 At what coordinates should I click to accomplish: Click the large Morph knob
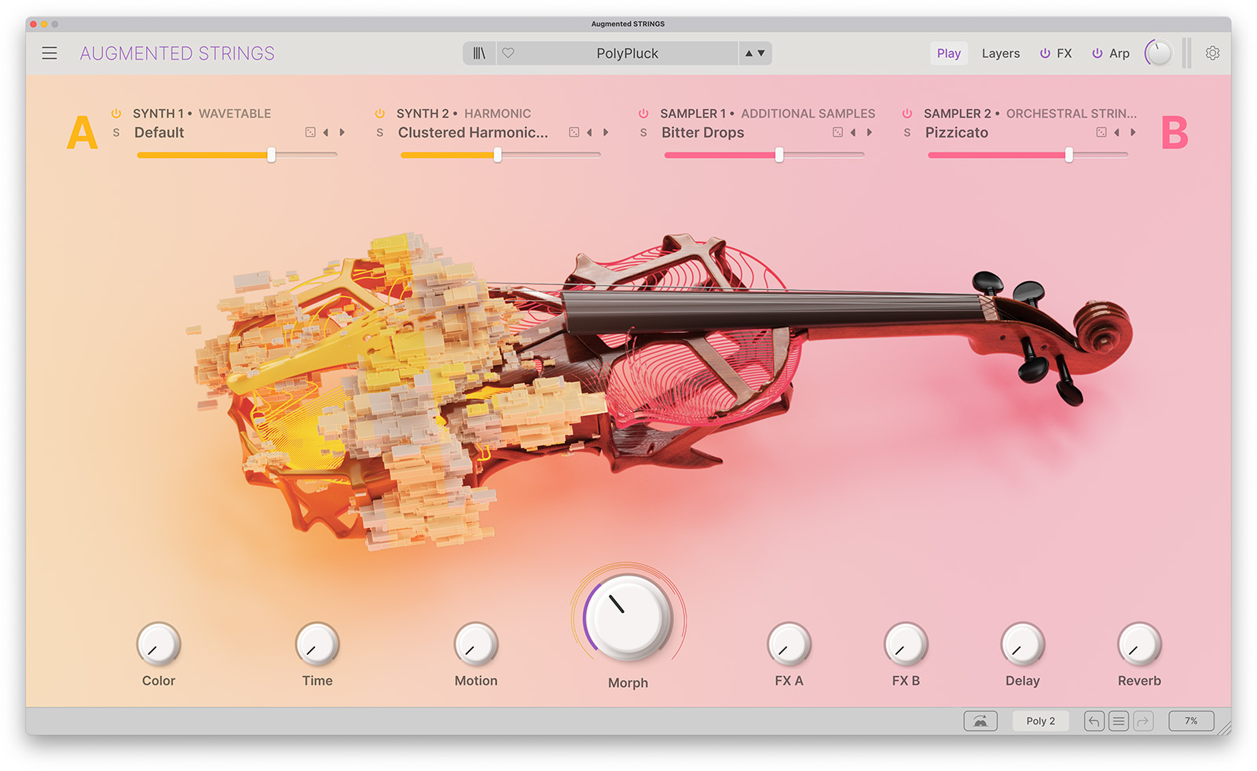[x=628, y=617]
